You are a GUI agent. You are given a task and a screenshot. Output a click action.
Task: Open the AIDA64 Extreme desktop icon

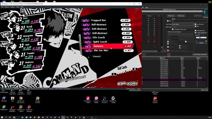coord(155,100)
